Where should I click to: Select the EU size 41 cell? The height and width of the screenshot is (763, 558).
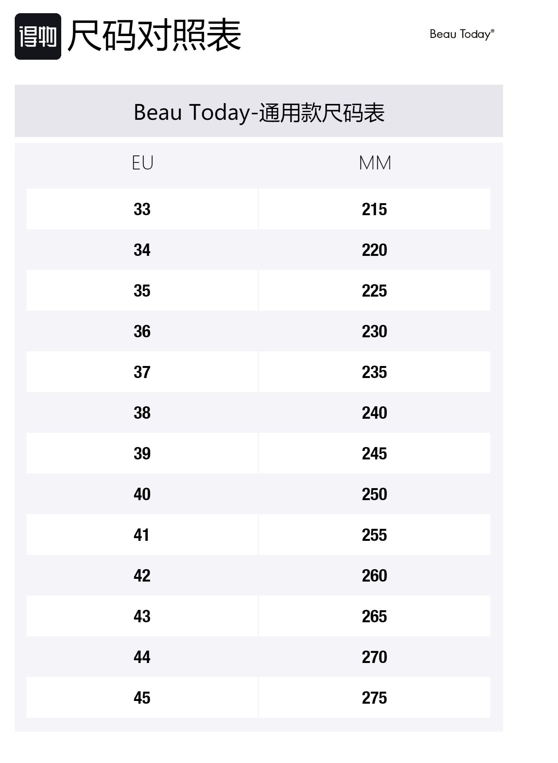coord(142,535)
